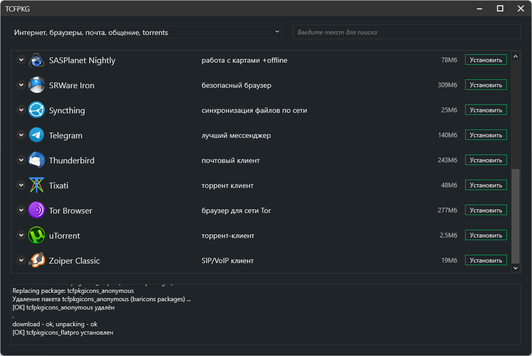Expand details for the Telegram row

[x=21, y=135]
